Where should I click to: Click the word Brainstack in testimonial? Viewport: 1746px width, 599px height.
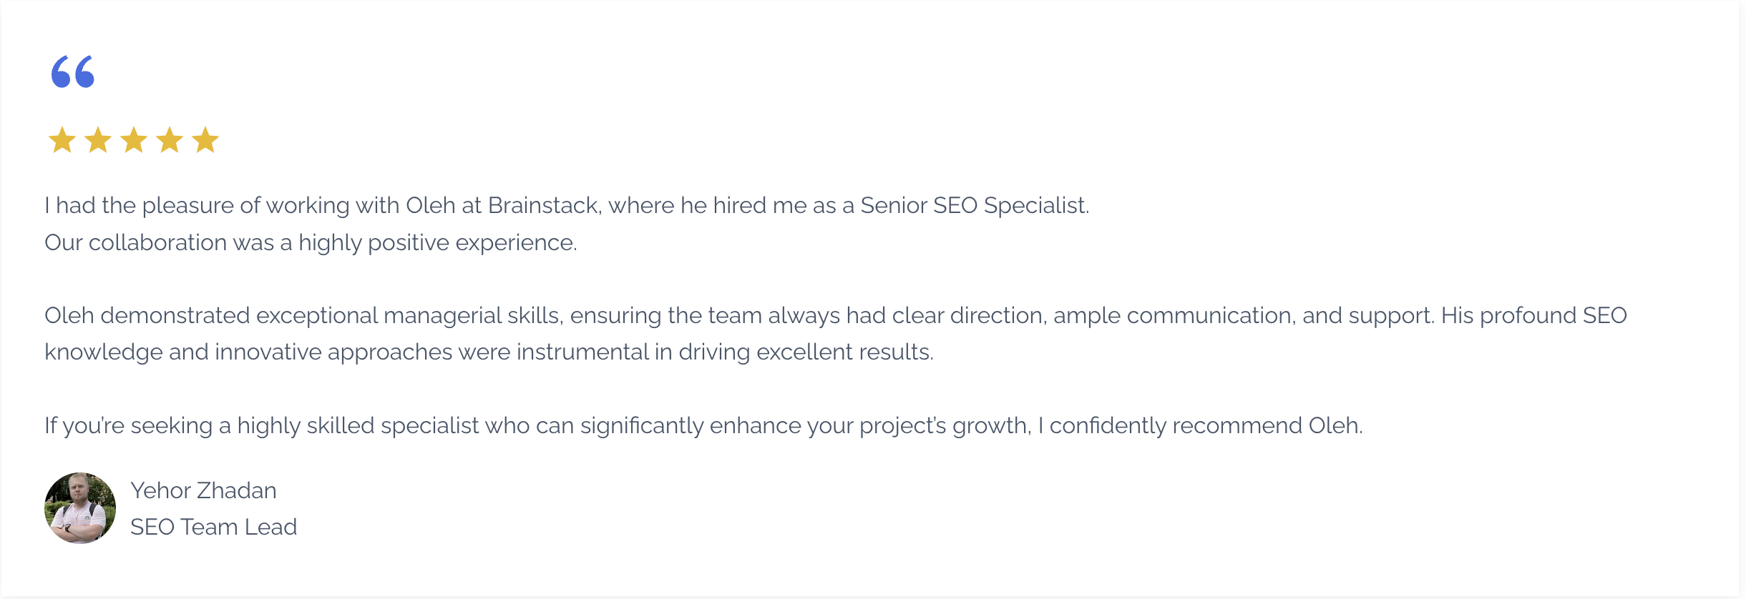click(x=544, y=206)
